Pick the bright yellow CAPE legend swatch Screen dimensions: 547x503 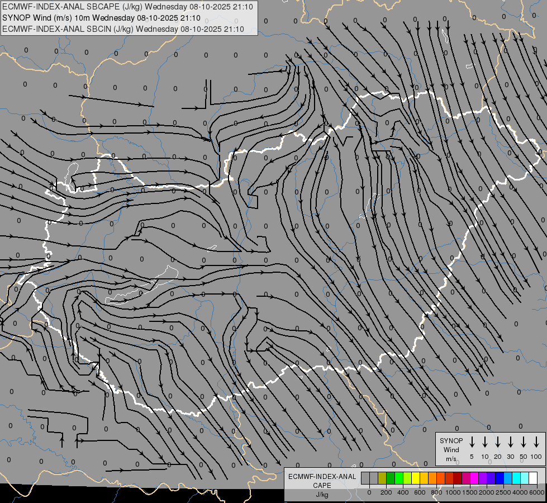click(x=416, y=478)
